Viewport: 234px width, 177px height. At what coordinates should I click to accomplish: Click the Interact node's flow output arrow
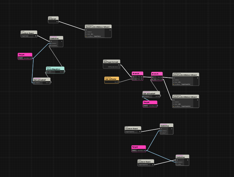tap(57, 22)
